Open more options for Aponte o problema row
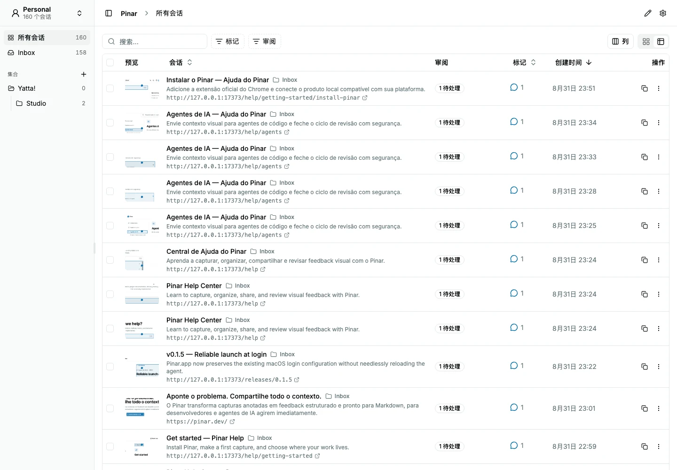 [659, 408]
